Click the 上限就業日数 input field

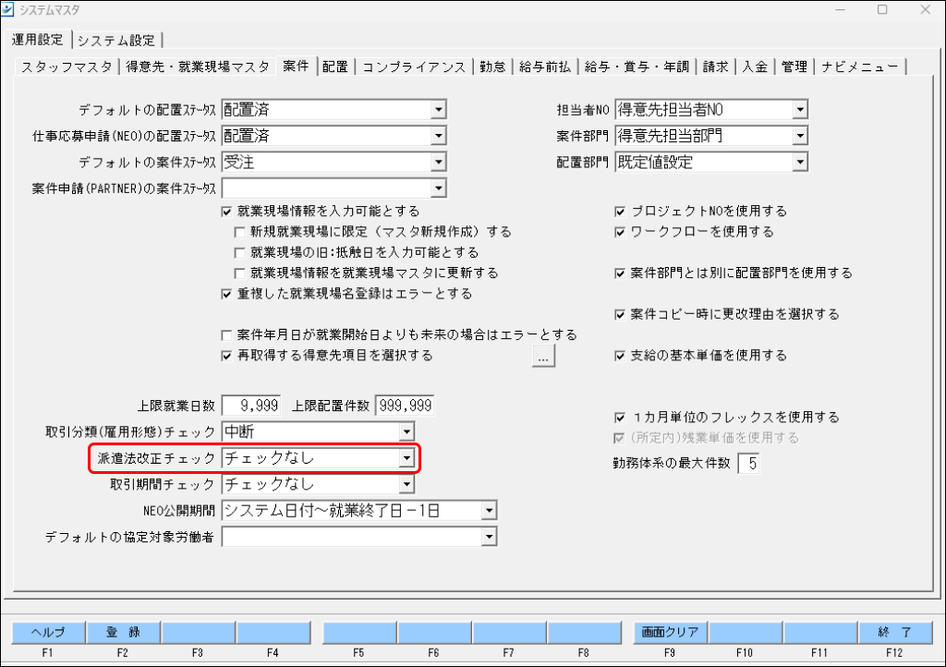pyautogui.click(x=251, y=406)
